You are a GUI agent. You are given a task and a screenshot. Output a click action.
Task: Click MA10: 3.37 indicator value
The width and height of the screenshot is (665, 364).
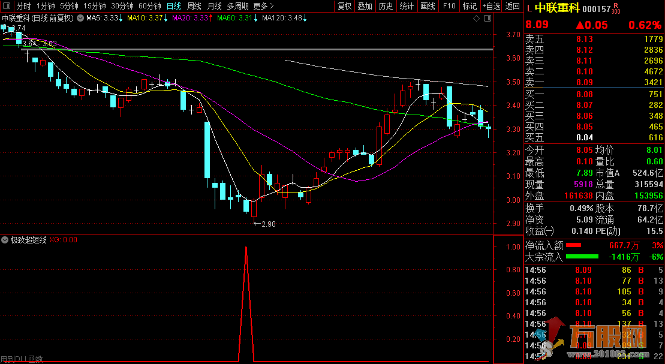(145, 18)
